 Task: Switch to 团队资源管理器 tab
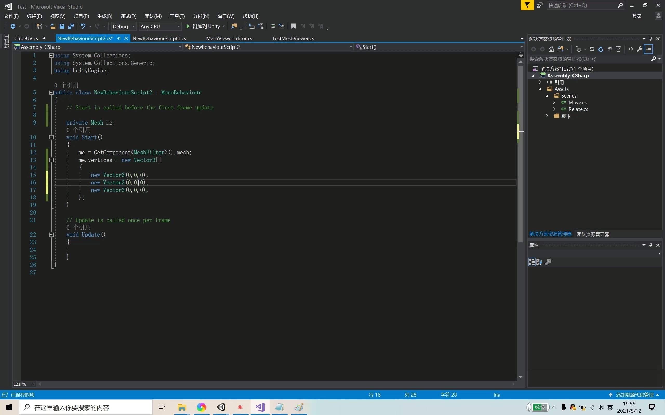593,234
